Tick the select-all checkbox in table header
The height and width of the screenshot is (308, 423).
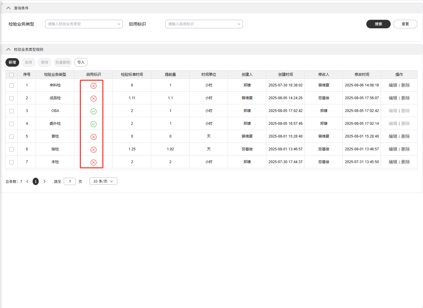(x=12, y=75)
